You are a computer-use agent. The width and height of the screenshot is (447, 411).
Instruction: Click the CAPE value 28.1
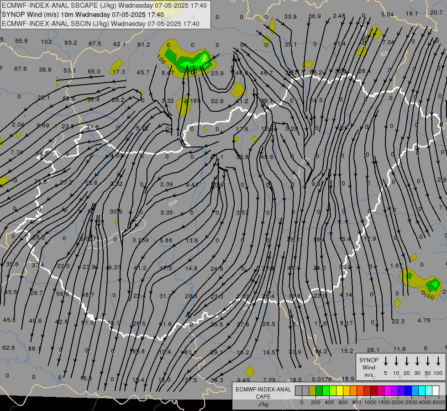tap(373, 350)
